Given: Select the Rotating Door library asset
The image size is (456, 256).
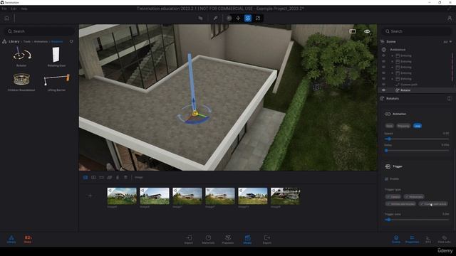Looking at the screenshot, I should click(x=56, y=57).
